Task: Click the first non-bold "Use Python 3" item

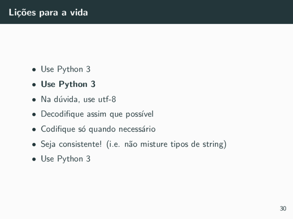Action: 66,69
